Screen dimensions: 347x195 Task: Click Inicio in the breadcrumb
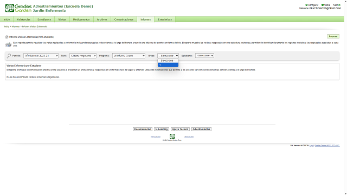[x=7, y=27]
